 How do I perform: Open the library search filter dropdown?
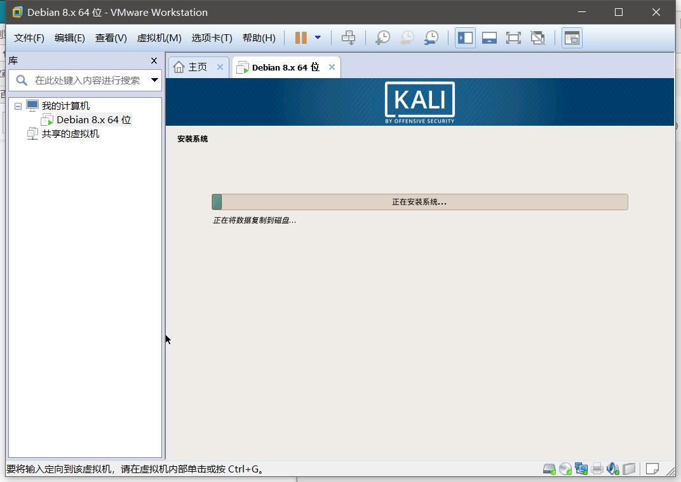click(154, 80)
